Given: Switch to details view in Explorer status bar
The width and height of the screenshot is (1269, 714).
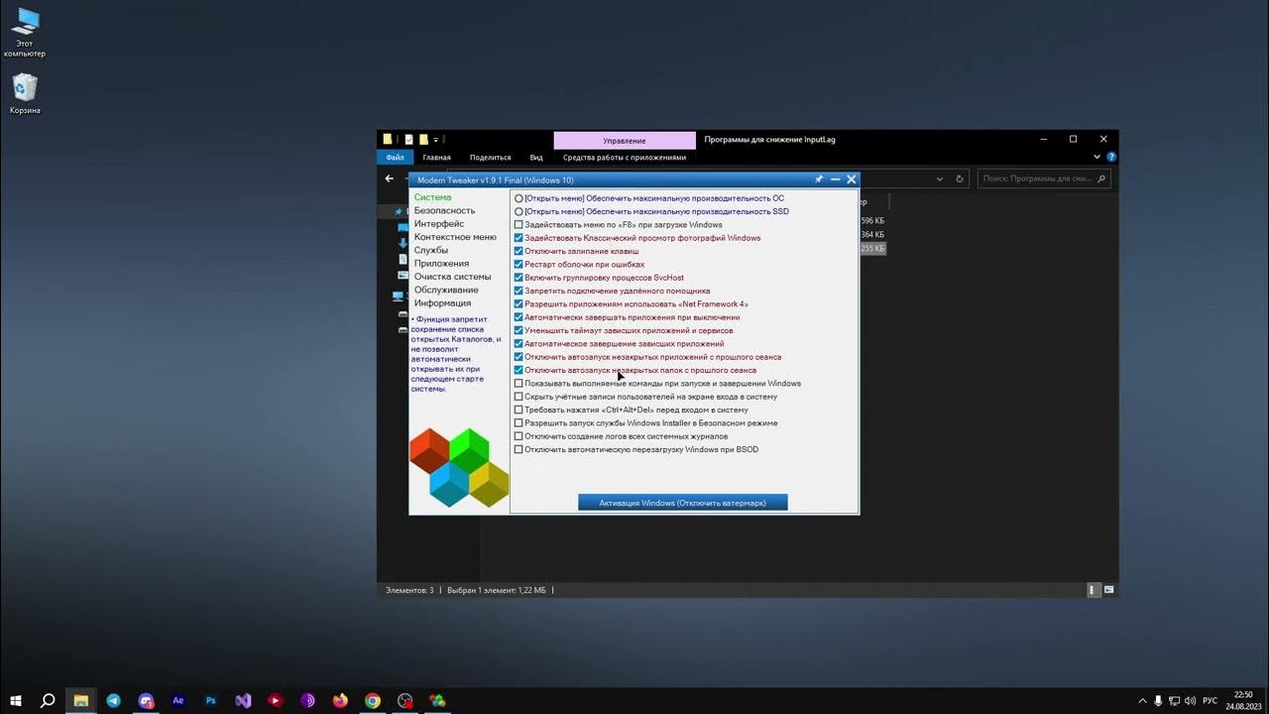Looking at the screenshot, I should [x=1094, y=589].
